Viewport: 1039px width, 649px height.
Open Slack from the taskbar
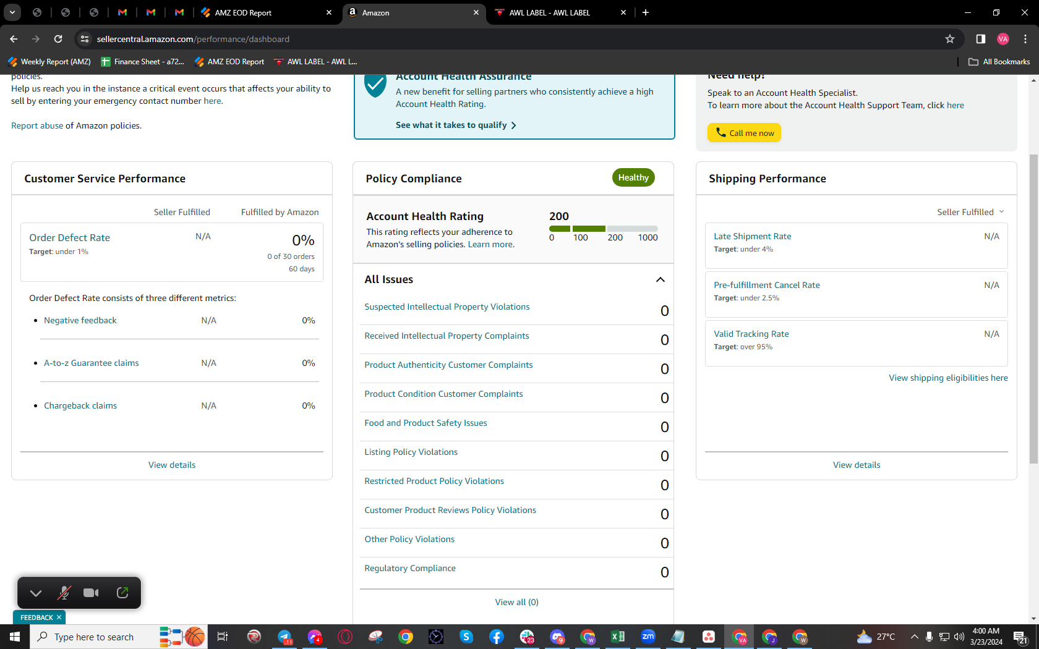[x=527, y=637]
